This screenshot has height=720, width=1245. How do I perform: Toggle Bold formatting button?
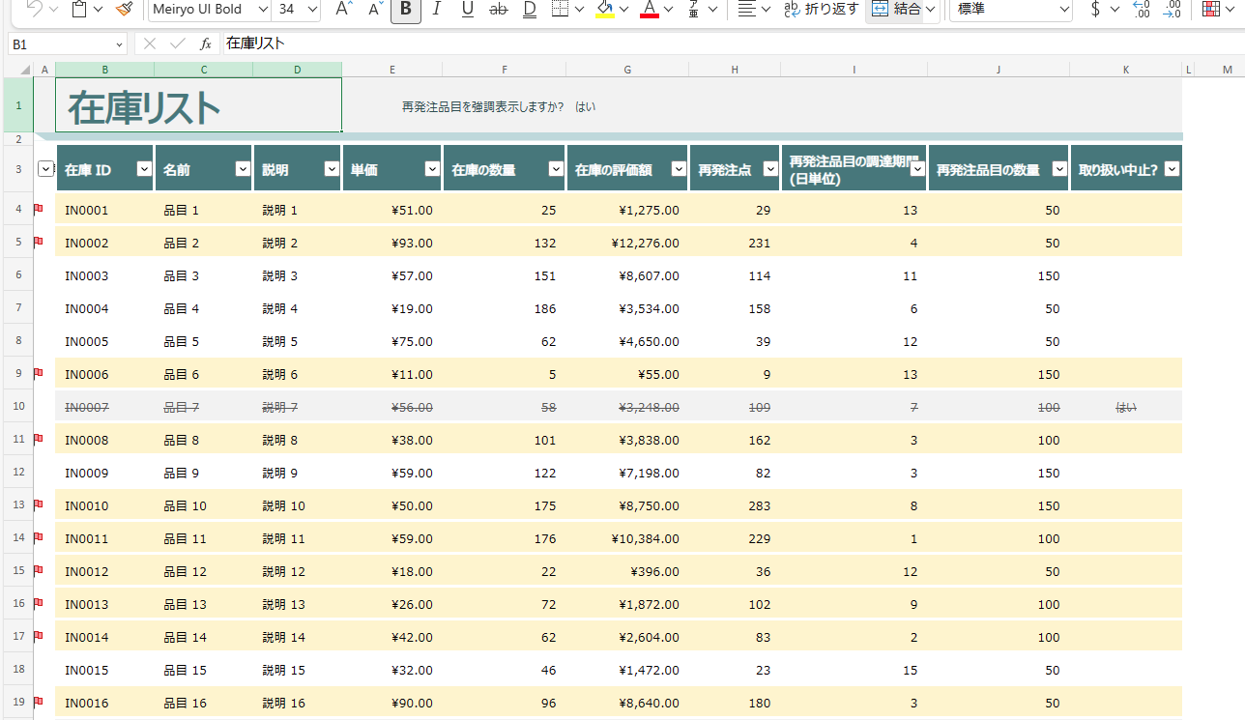click(405, 10)
